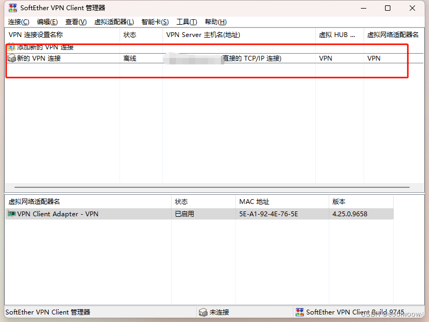Screen dimensions: 429x322
Task: Click the 已启用 status cell
Action: pyautogui.click(x=184, y=214)
